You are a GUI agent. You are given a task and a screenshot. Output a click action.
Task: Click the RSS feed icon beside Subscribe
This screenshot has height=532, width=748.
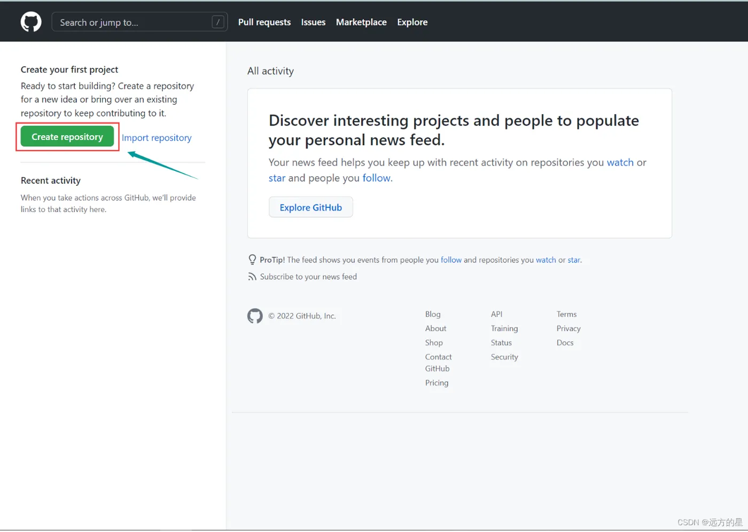tap(252, 277)
